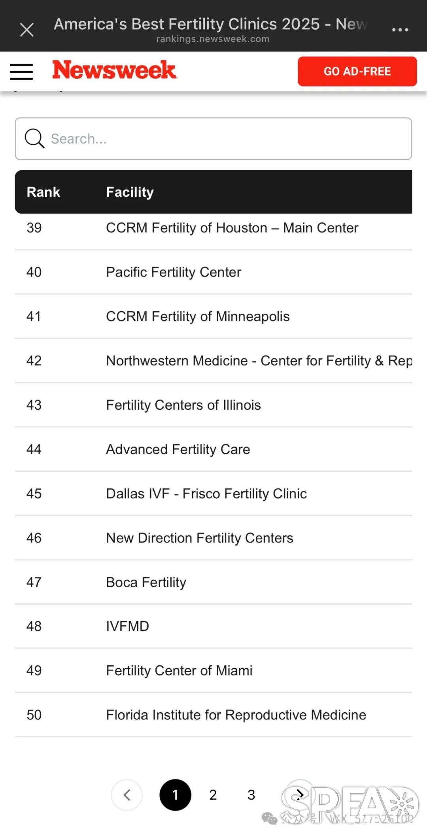Close the in-app browser with the X icon
427x836 pixels.
27,30
